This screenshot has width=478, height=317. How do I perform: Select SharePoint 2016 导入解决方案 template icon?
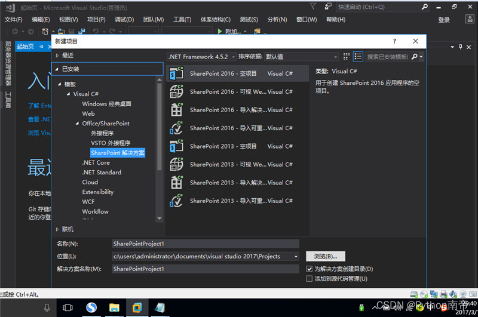176,110
